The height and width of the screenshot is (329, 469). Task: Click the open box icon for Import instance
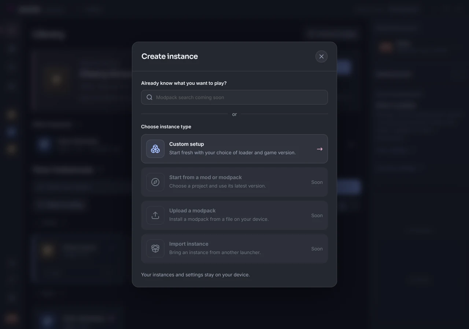[155, 249]
